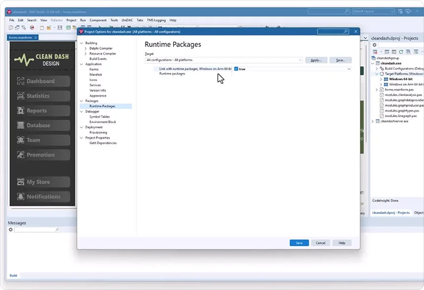The width and height of the screenshot is (424, 290).
Task: Click the Reports icon in the form sidebar
Action: [21, 110]
